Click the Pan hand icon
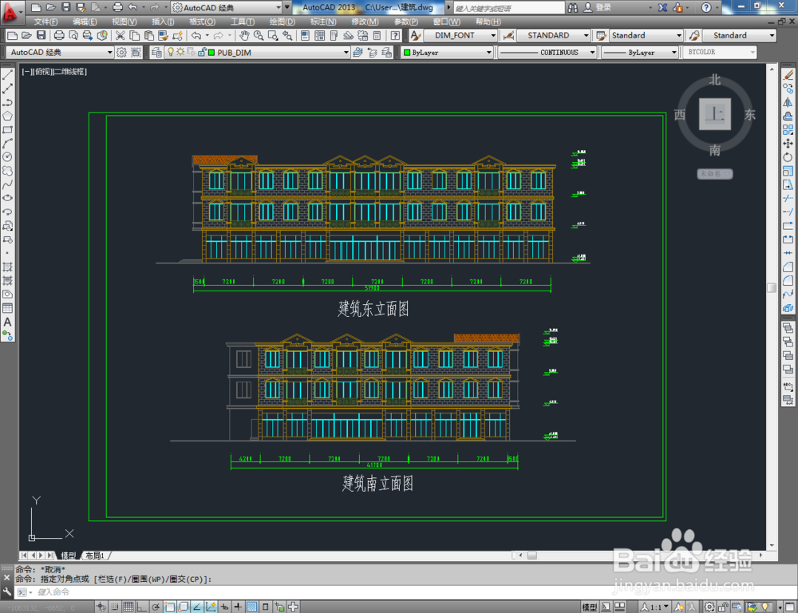798x613 pixels. 244,35
